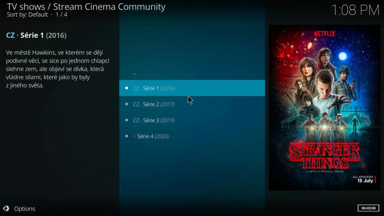The image size is (384, 216).
Task: Click the 06:43:00 timer box
Action: click(x=368, y=208)
